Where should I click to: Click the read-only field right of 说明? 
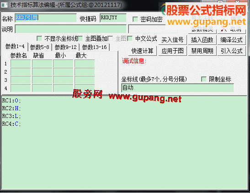point(153,29)
